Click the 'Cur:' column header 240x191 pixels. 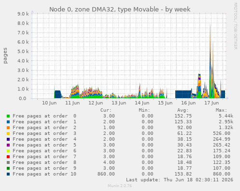tap(106, 110)
